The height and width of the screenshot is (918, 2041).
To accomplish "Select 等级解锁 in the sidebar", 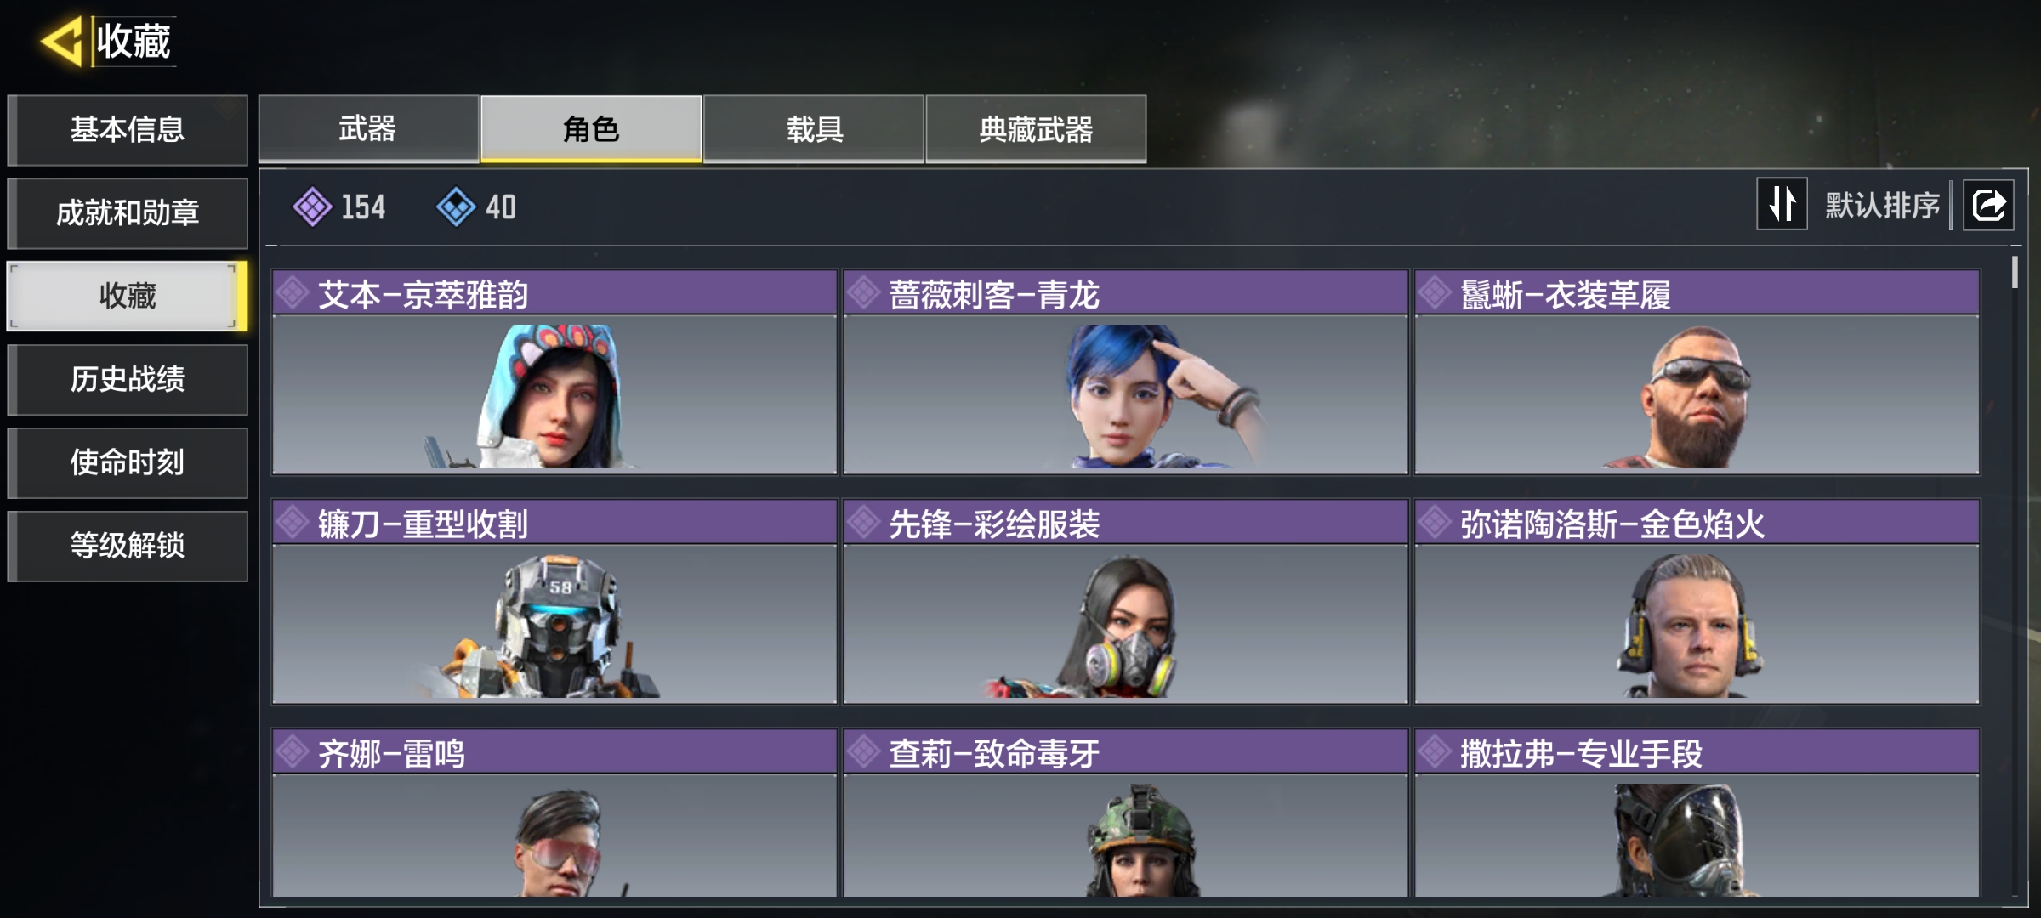I will pos(128,546).
